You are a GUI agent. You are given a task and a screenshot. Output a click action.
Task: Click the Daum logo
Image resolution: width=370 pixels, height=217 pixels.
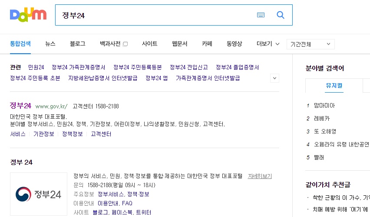coord(28,15)
